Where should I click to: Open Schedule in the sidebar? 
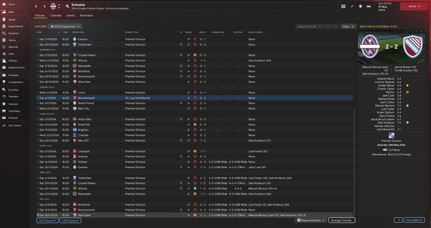click(x=15, y=75)
